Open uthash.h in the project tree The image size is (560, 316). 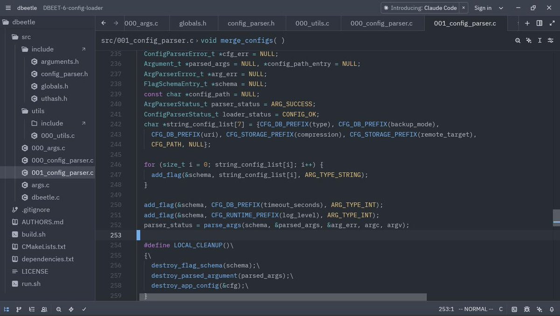pyautogui.click(x=48, y=98)
